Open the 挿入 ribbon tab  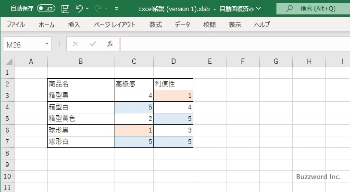(x=74, y=24)
